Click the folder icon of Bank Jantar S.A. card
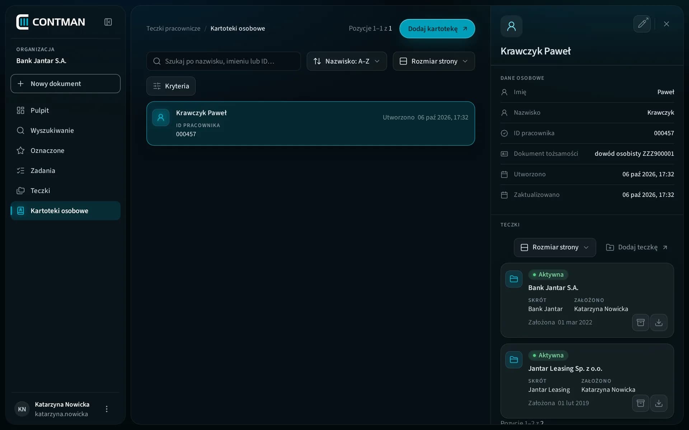689x430 pixels. (x=514, y=279)
